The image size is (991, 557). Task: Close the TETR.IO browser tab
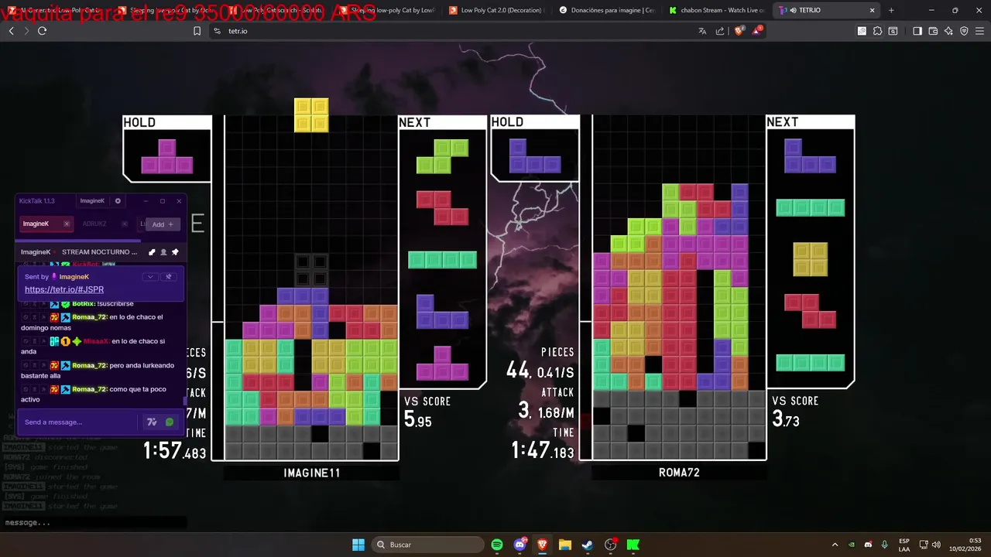873,10
